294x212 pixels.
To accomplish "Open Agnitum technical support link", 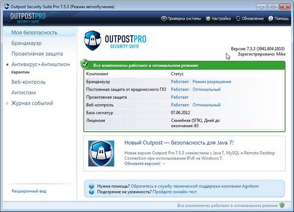I will click(195, 186).
